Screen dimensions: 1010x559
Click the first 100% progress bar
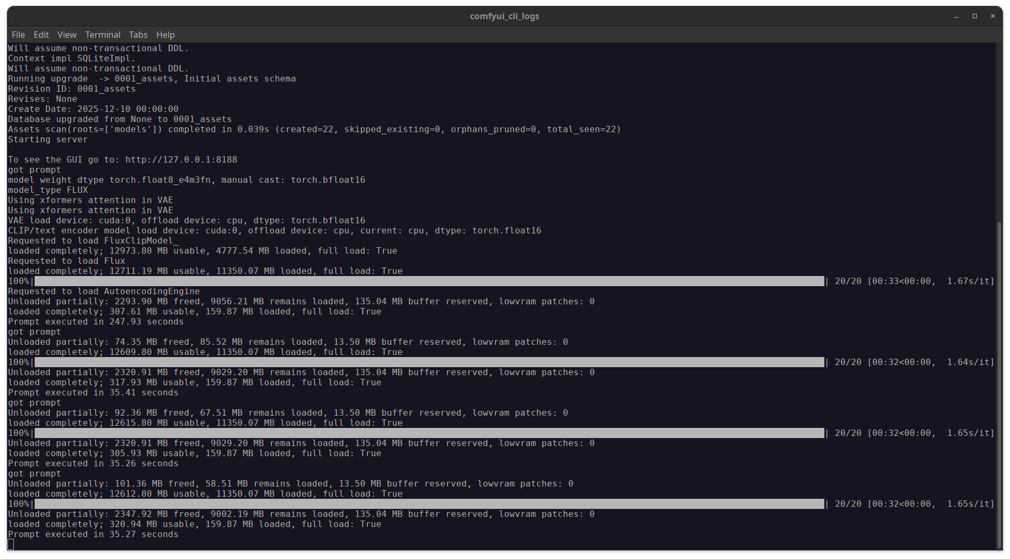coord(430,281)
